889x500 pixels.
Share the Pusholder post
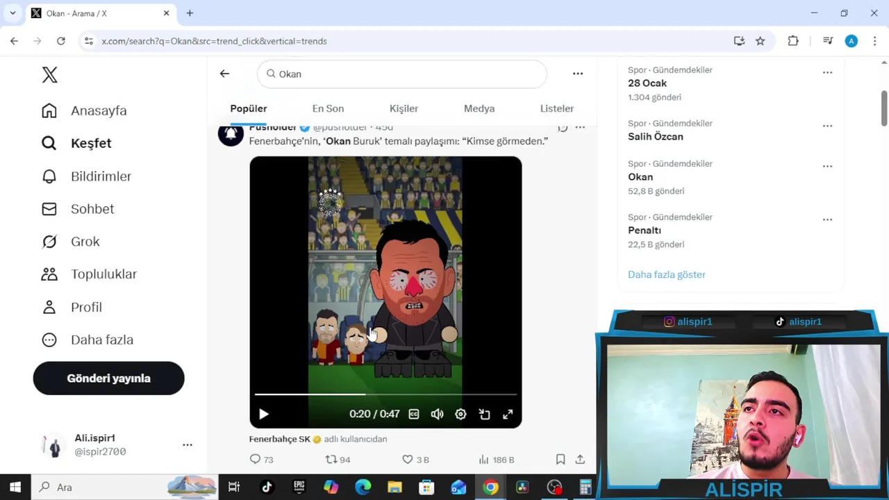[580, 460]
